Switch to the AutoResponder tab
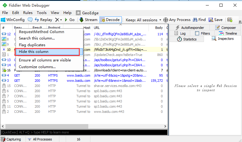This screenshot has width=242, height=142. pos(190,28)
